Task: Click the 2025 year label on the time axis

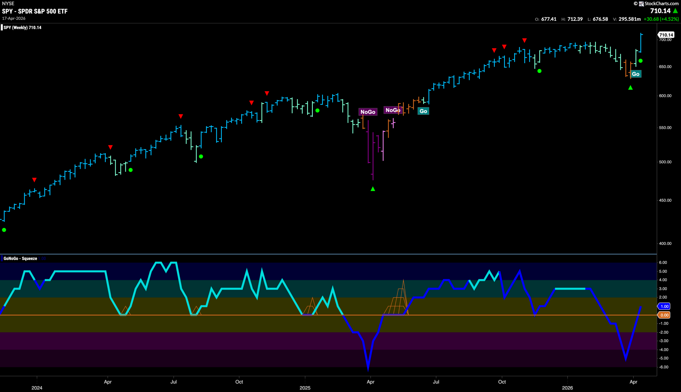Action: [x=305, y=388]
